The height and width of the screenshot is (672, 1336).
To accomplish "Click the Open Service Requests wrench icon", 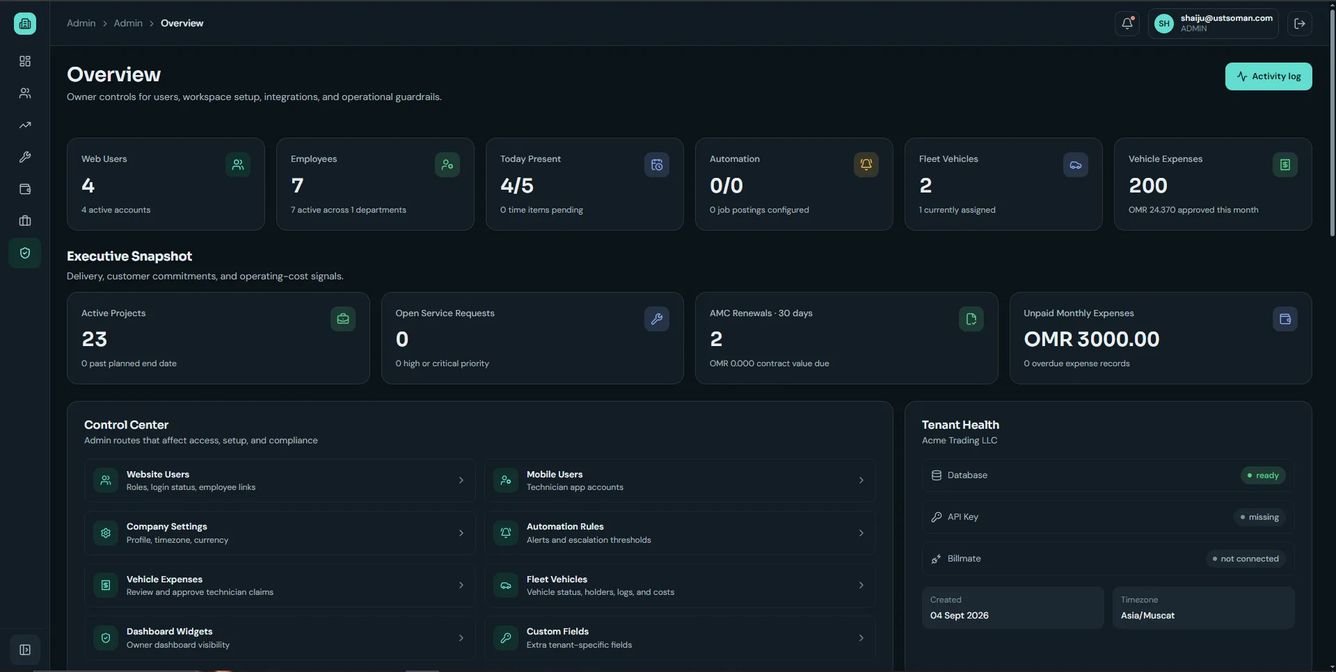I will click(657, 319).
